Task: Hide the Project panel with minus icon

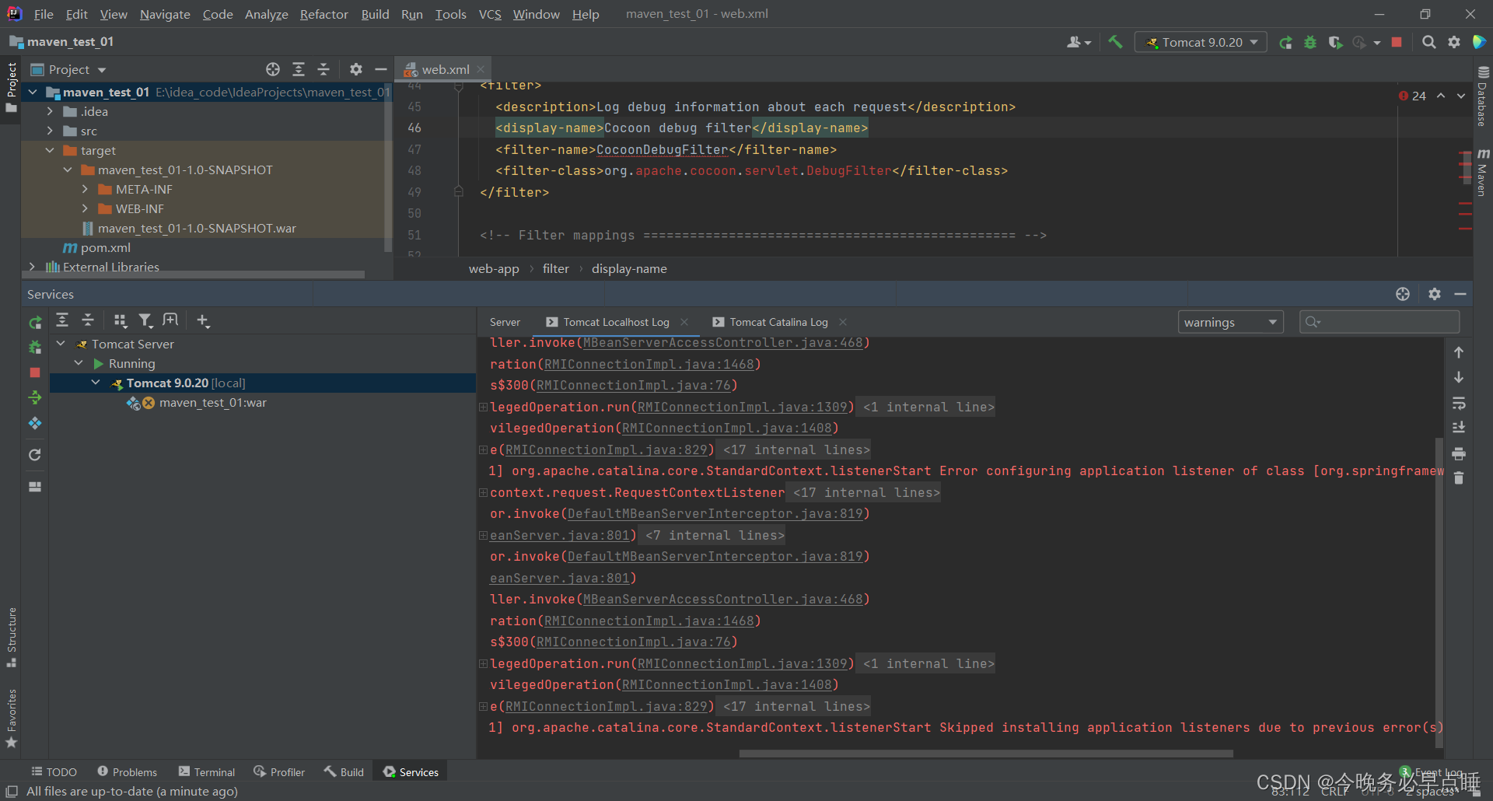Action: (x=381, y=69)
